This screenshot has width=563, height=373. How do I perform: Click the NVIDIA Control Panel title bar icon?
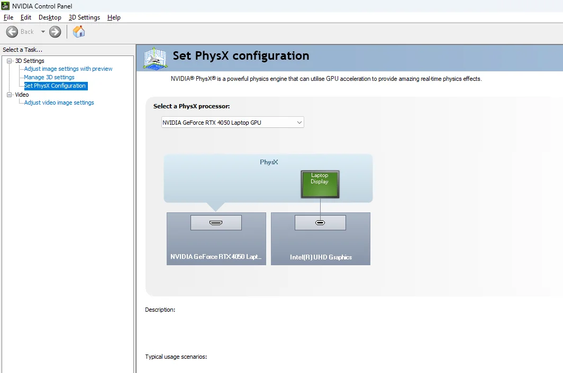pyautogui.click(x=5, y=6)
